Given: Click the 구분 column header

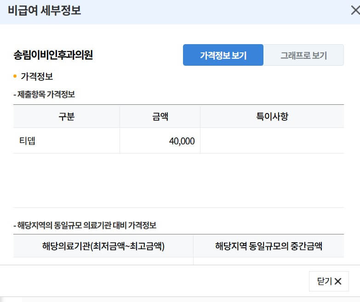Looking at the screenshot, I should pos(67,116).
